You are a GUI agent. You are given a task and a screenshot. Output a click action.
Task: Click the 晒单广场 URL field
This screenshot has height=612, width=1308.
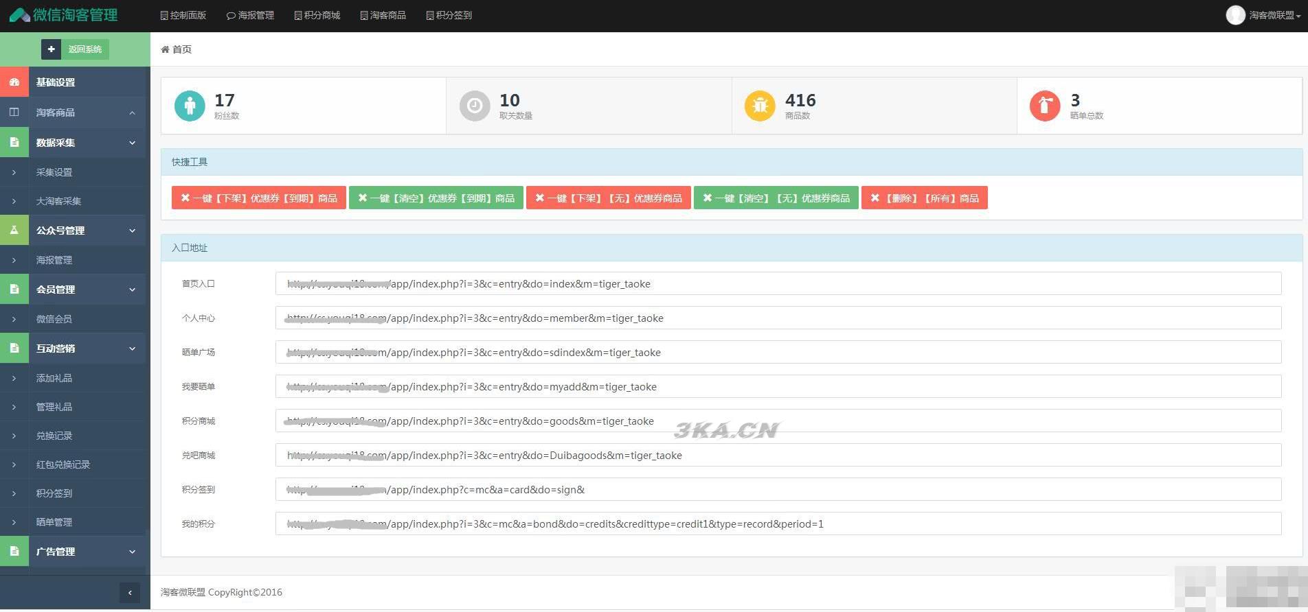click(x=778, y=352)
